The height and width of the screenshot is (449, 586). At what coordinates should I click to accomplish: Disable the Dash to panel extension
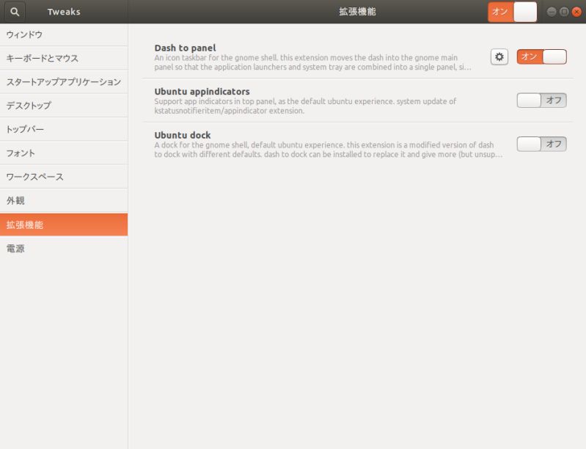[x=541, y=56]
